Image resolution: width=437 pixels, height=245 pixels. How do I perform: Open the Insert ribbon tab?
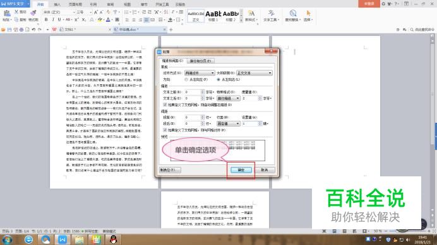pyautogui.click(x=57, y=4)
